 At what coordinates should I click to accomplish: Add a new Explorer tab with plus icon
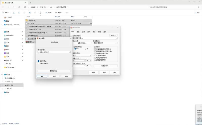coord(30,3)
